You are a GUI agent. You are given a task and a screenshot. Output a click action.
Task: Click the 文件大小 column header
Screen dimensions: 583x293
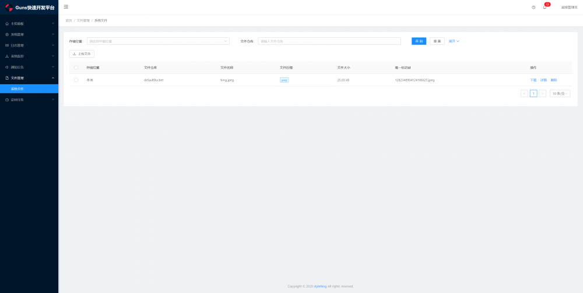pos(343,67)
